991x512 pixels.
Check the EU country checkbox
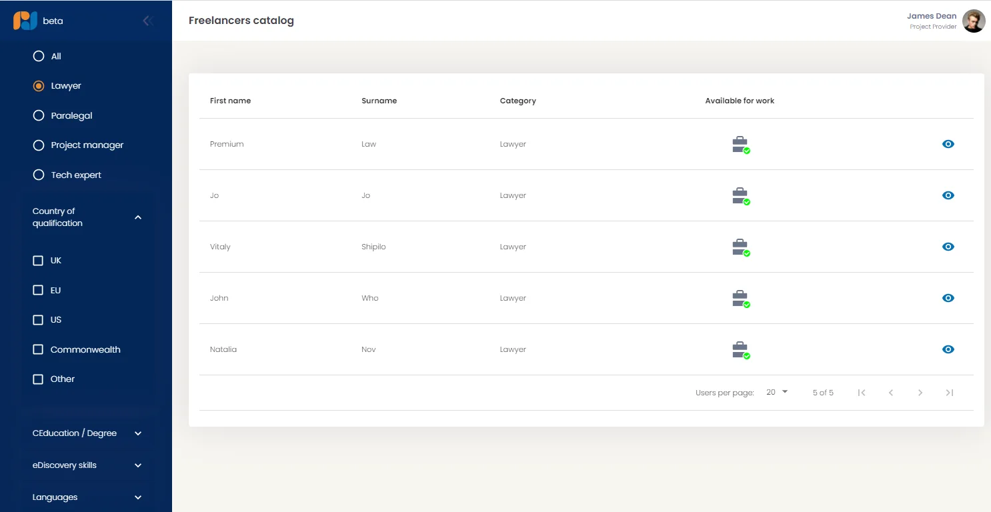[38, 290]
